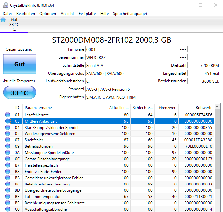Open the Sprache(Language) menu
The width and height of the screenshot is (223, 212).
[x=130, y=14]
